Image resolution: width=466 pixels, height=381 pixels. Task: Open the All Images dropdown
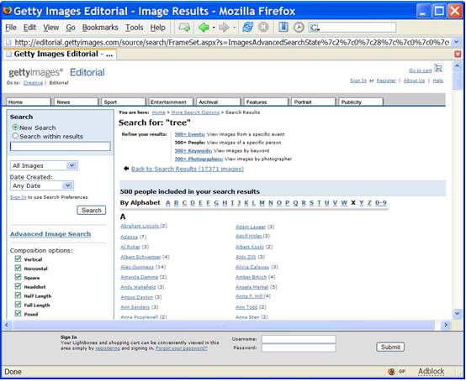point(44,165)
